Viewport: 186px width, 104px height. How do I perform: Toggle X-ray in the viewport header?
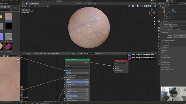[142, 6]
